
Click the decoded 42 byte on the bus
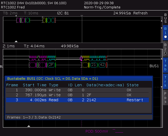click(x=102, y=65)
